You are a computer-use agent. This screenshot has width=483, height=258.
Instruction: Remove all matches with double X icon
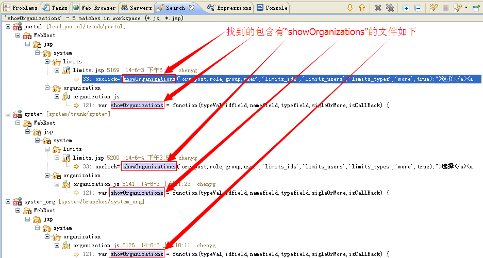[390, 8]
